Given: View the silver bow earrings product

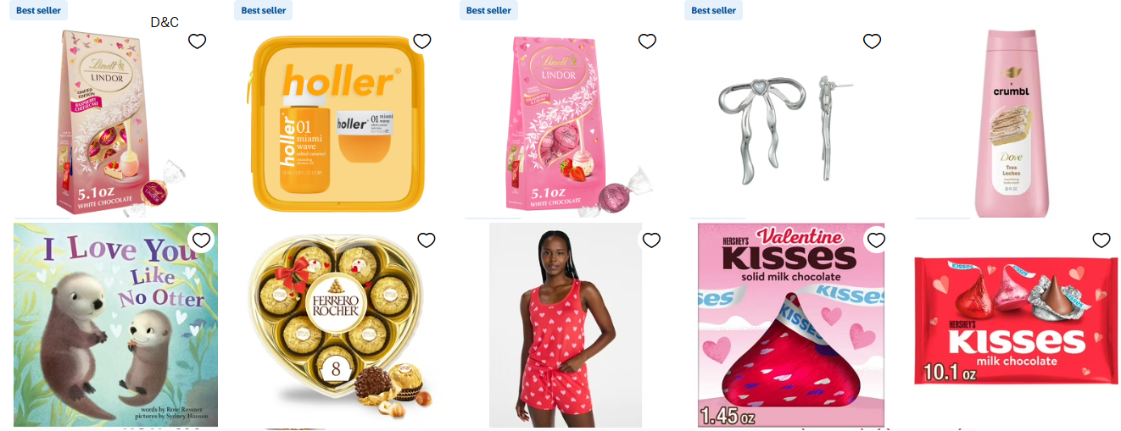Looking at the screenshot, I should point(784,129).
